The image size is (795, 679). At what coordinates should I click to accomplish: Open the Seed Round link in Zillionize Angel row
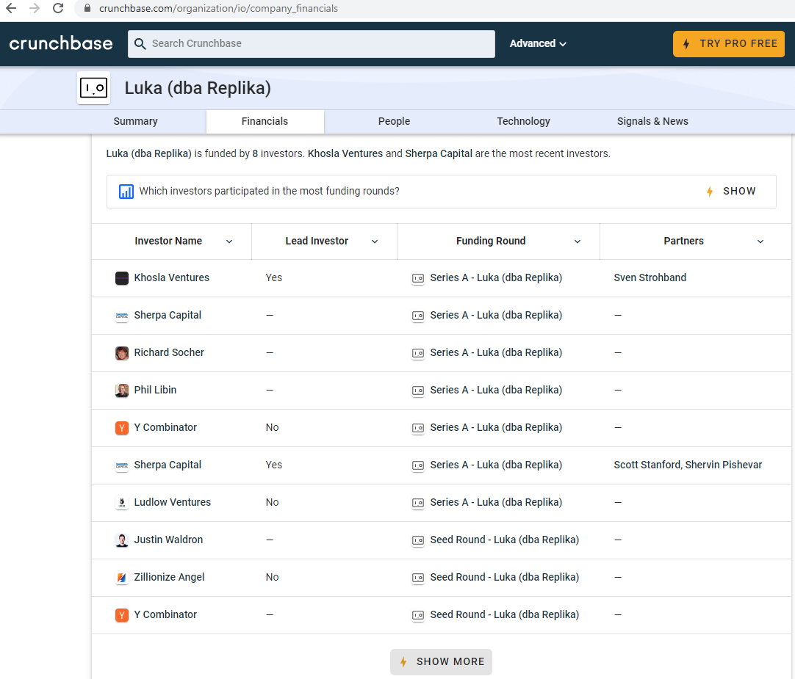click(x=505, y=577)
